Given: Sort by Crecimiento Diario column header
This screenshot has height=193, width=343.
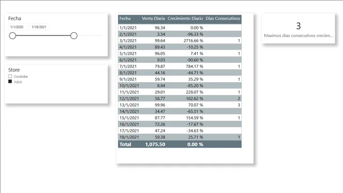Looking at the screenshot, I should point(185,18).
